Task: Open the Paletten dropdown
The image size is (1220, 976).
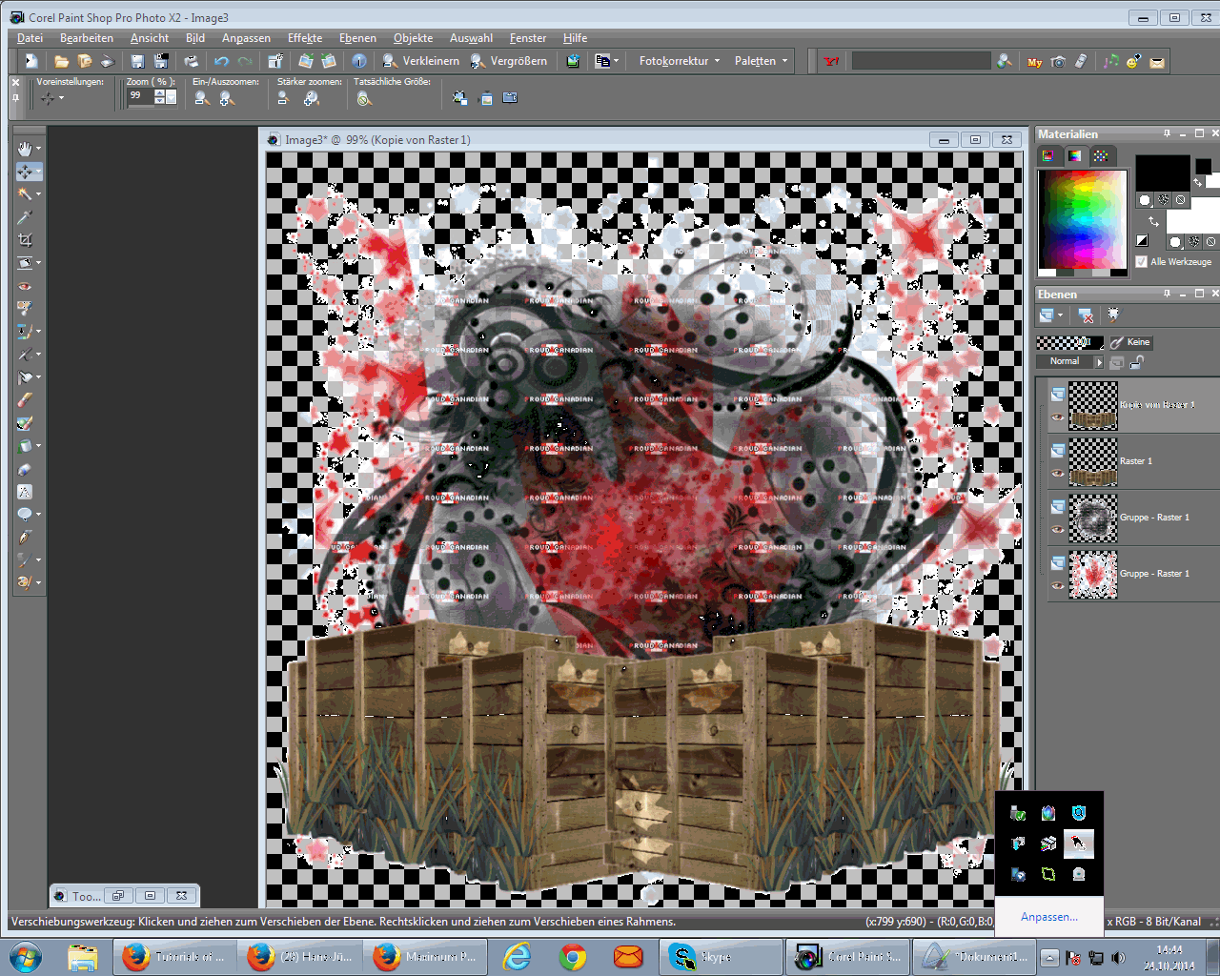Action: (x=761, y=61)
